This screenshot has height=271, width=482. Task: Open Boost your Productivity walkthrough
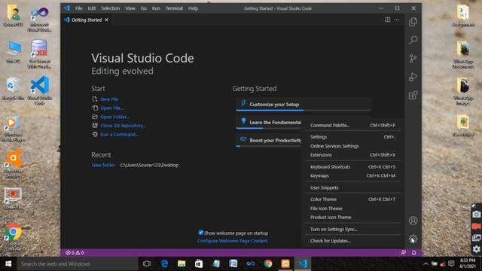(269, 140)
